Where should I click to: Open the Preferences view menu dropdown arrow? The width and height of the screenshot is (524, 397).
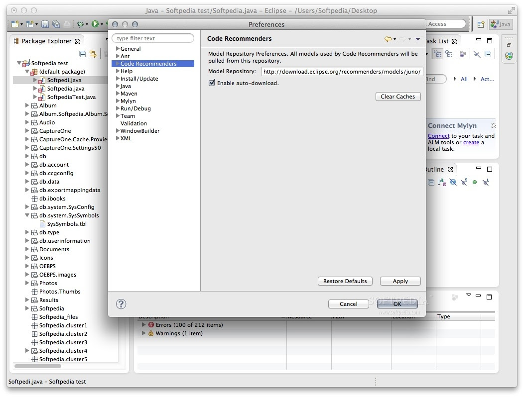[418, 39]
